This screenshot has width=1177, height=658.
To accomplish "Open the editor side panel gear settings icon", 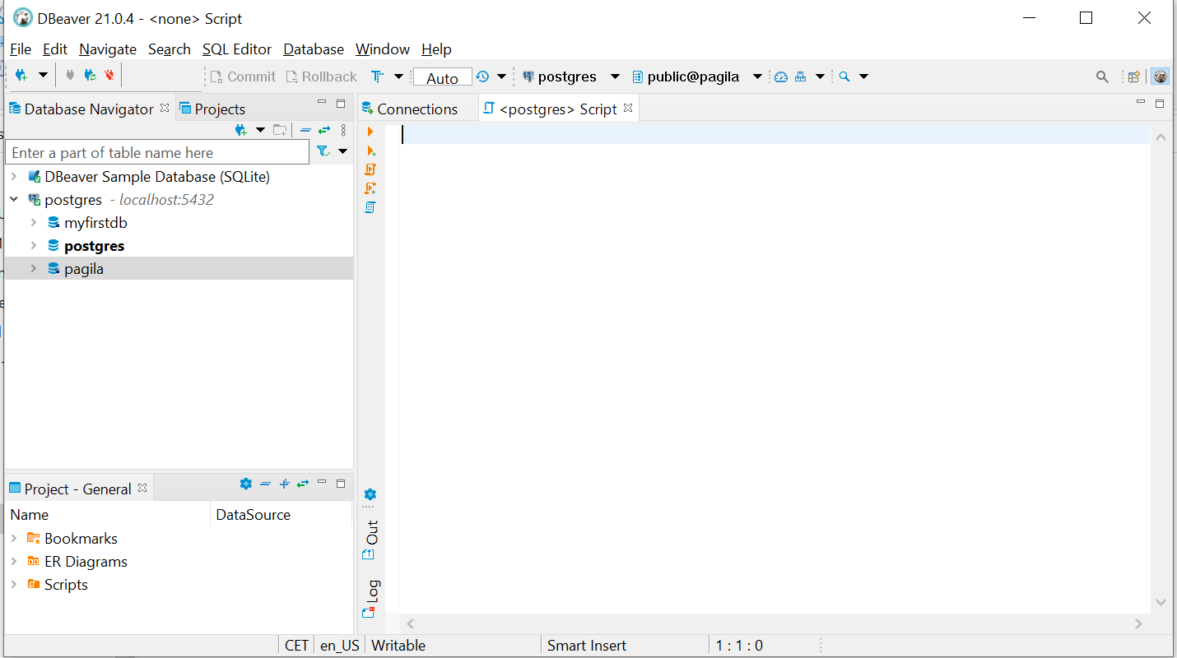I will [x=370, y=494].
